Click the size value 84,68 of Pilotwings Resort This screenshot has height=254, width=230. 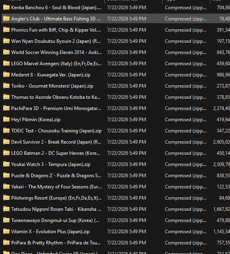[224, 198]
